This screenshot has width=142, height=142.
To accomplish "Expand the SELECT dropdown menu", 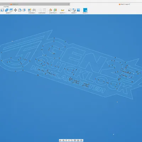I will [85, 13].
